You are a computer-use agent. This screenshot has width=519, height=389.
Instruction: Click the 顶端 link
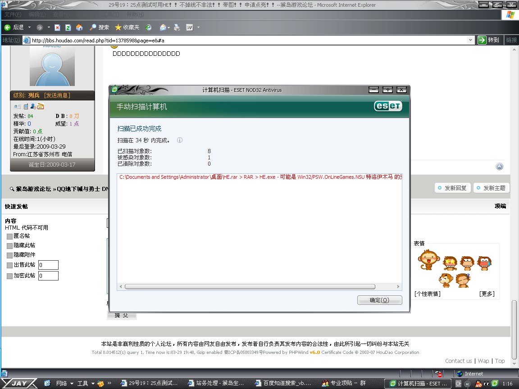(x=500, y=206)
